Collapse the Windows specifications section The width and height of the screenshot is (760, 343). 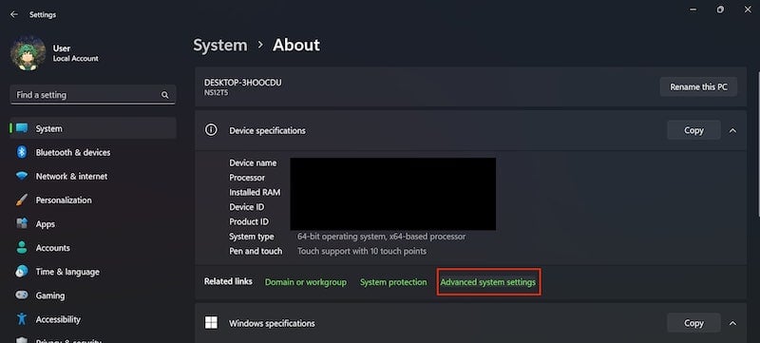pos(732,323)
